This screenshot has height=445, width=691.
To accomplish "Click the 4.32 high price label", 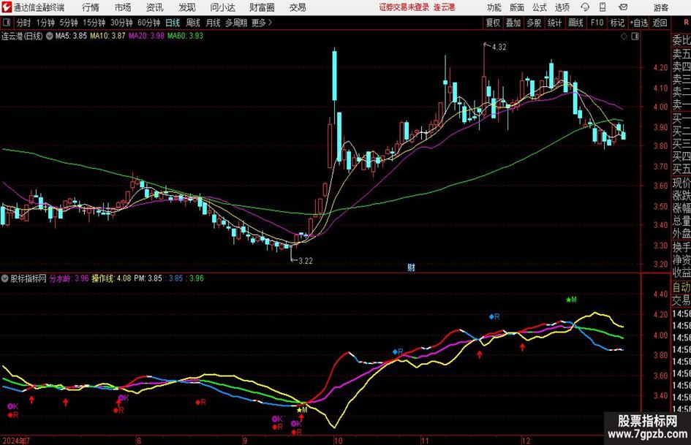I will [x=499, y=47].
